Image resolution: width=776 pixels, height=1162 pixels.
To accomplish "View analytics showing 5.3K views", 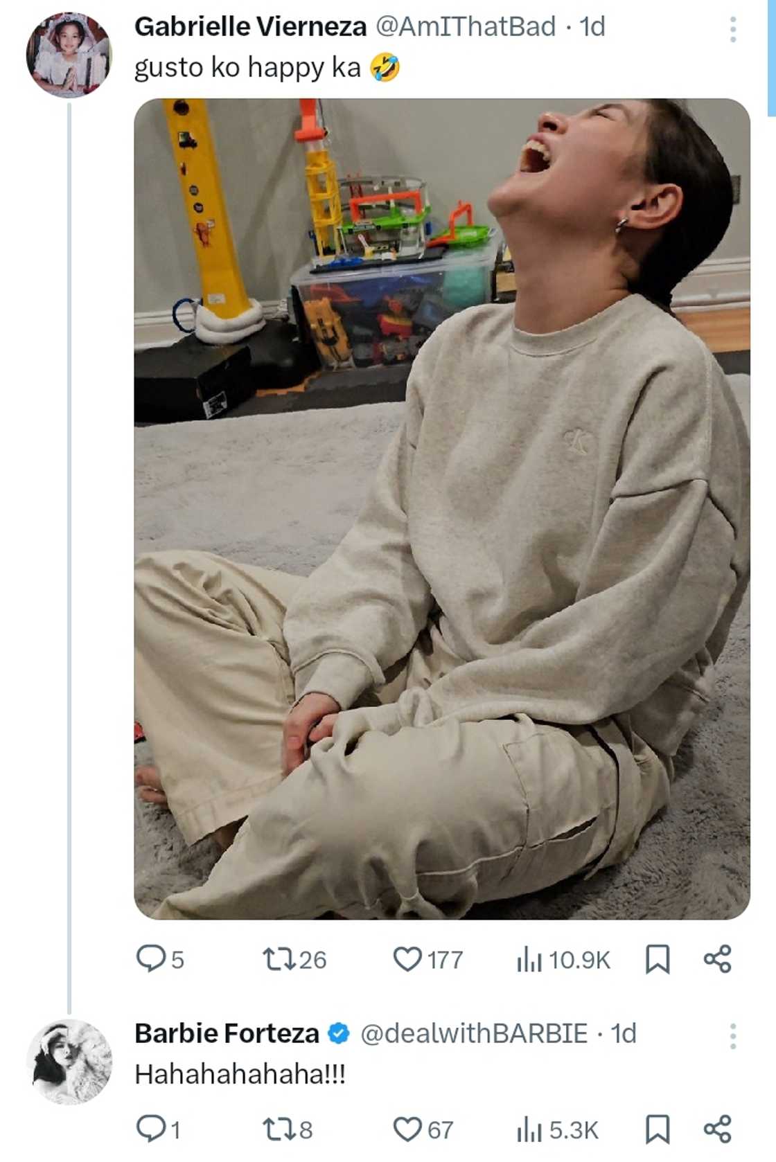I will pos(529,1129).
